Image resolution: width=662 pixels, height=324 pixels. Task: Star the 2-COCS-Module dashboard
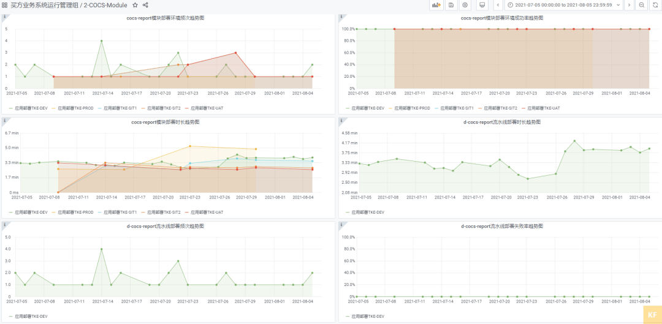[x=135, y=5]
